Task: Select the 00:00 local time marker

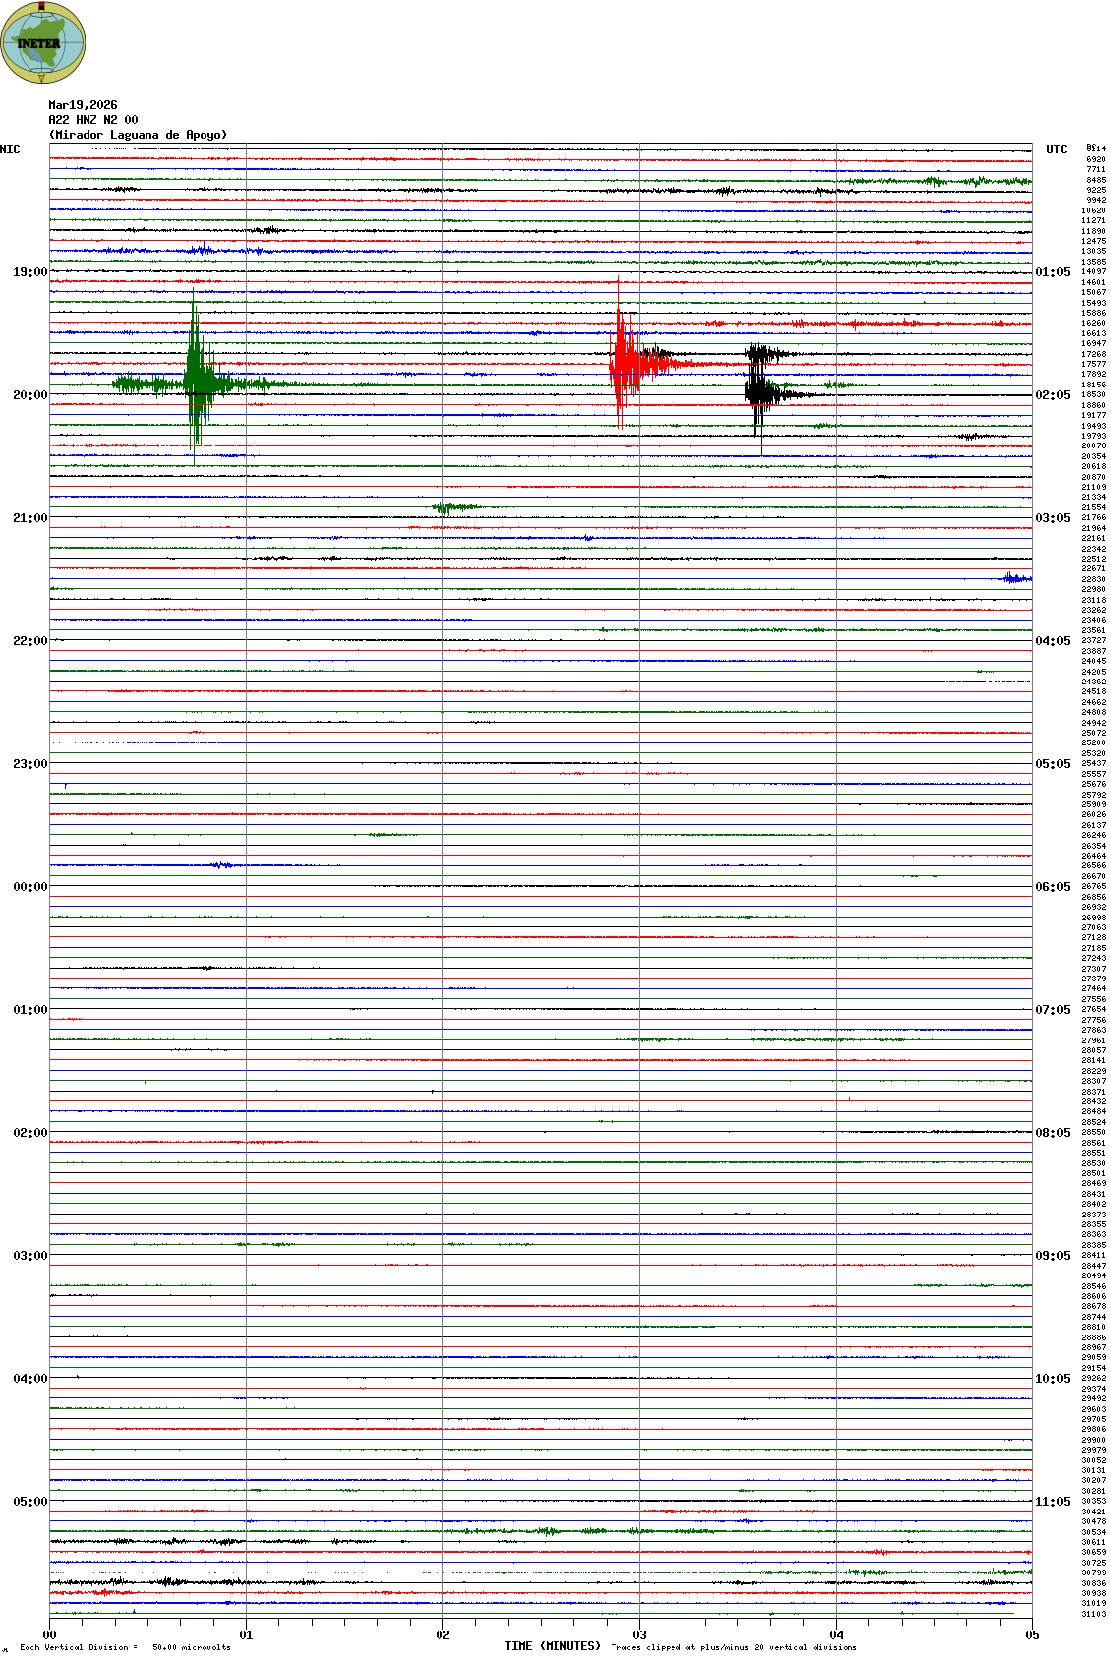Action: point(29,887)
